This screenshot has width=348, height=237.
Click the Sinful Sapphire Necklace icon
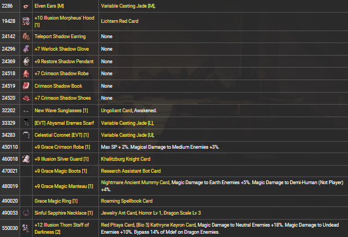point(26,213)
